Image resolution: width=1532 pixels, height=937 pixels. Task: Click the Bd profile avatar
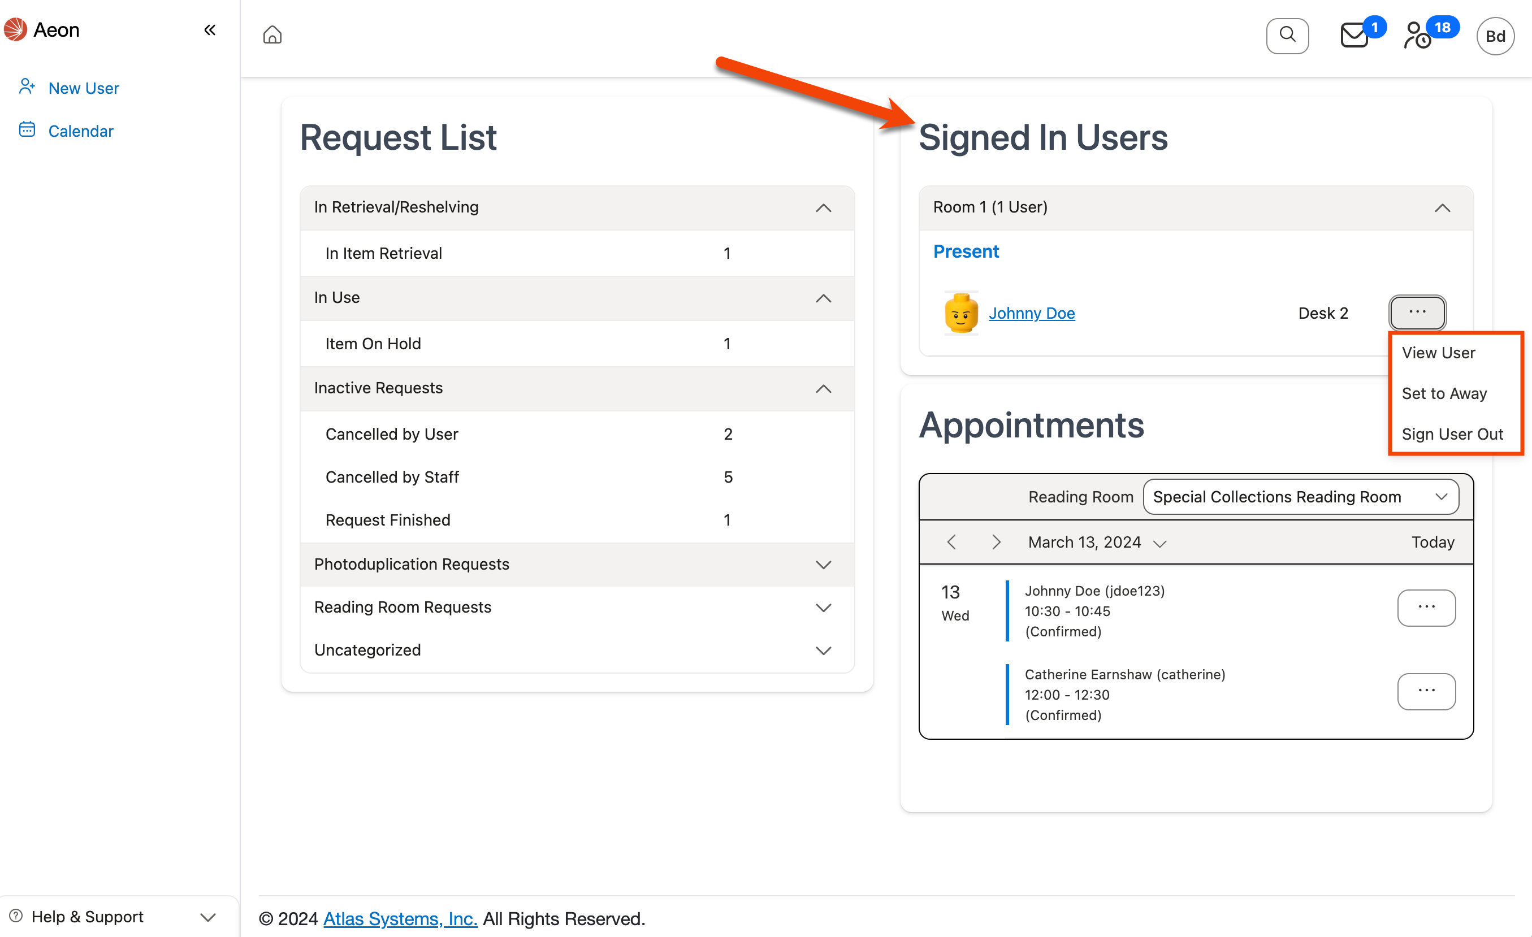point(1496,36)
